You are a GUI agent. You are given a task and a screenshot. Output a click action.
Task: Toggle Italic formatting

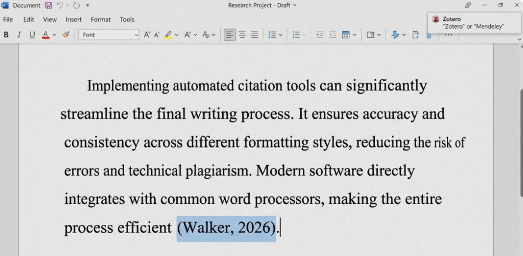click(x=19, y=35)
